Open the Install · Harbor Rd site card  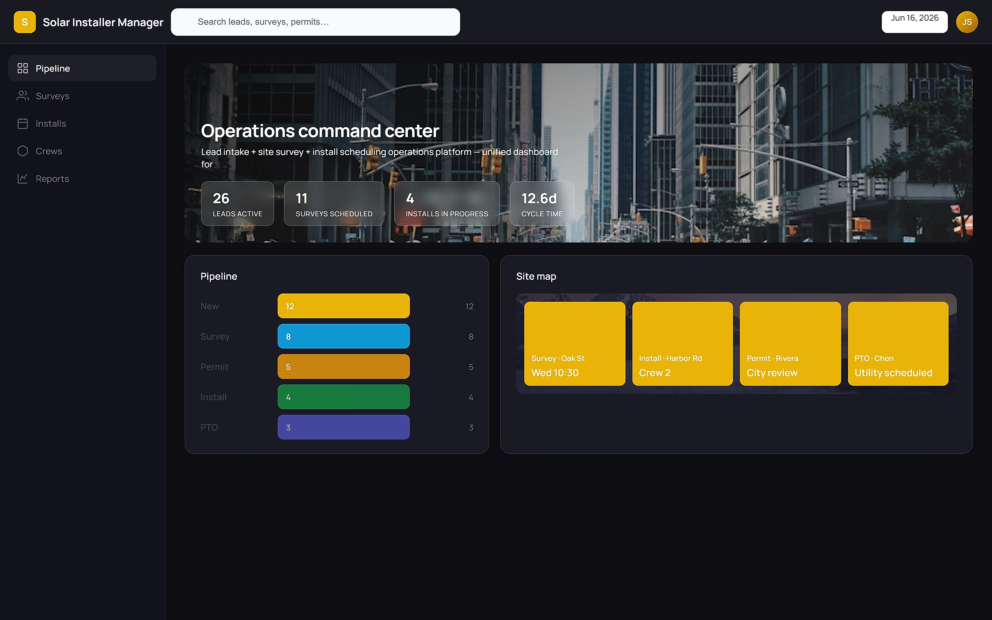(682, 344)
